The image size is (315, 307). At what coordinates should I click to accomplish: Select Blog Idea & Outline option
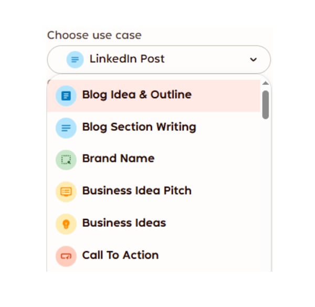pyautogui.click(x=154, y=96)
